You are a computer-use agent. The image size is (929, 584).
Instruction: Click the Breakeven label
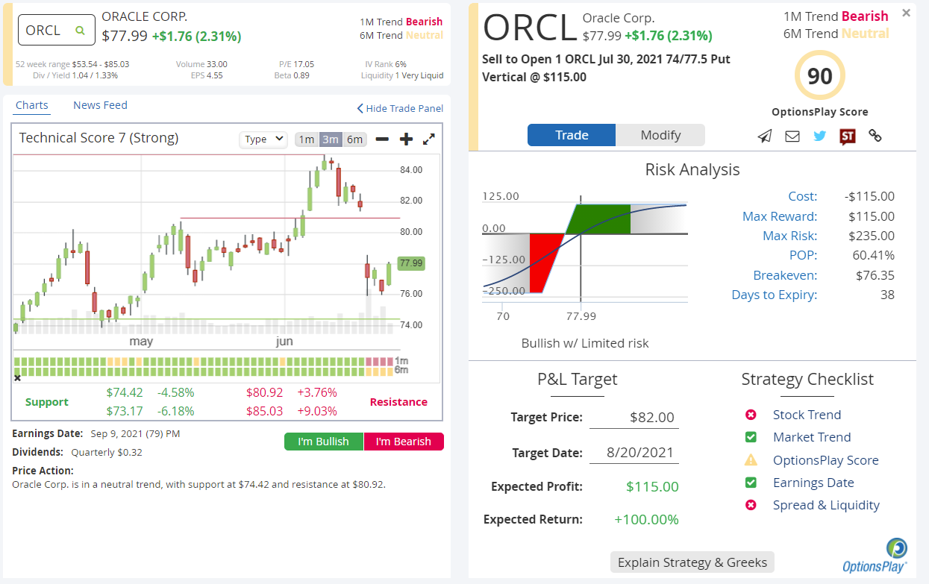tap(785, 275)
